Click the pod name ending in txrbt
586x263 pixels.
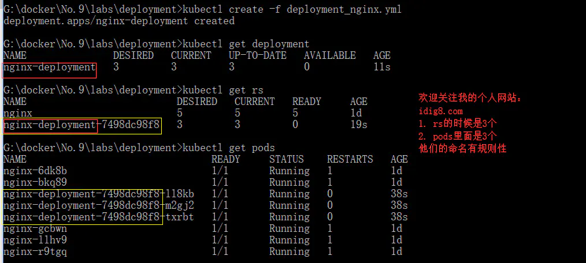(x=98, y=217)
